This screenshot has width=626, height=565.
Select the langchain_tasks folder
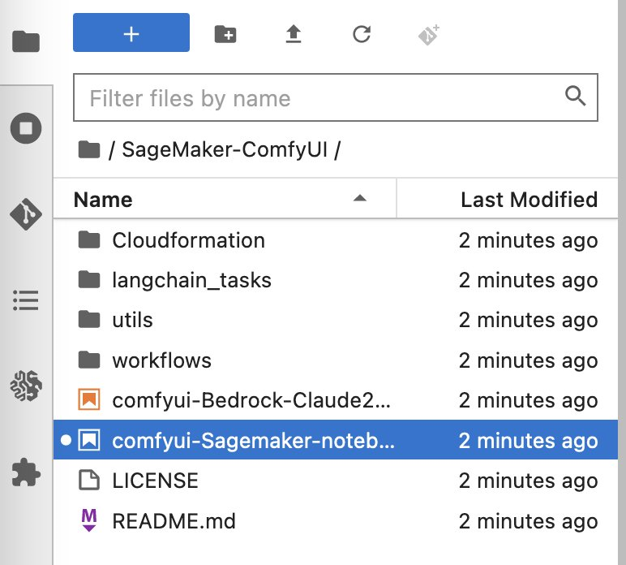click(x=336, y=280)
